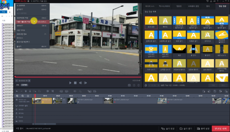The image size is (230, 132).
Task: Open the 템플릿 tab
Action: 179,6
